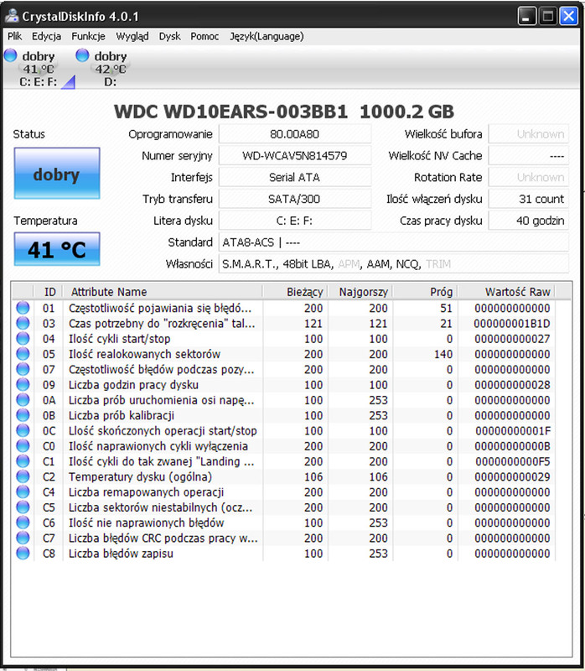The image size is (585, 671).
Task: Click the Czas pracy dysku value 40 godzin
Action: pos(529,221)
